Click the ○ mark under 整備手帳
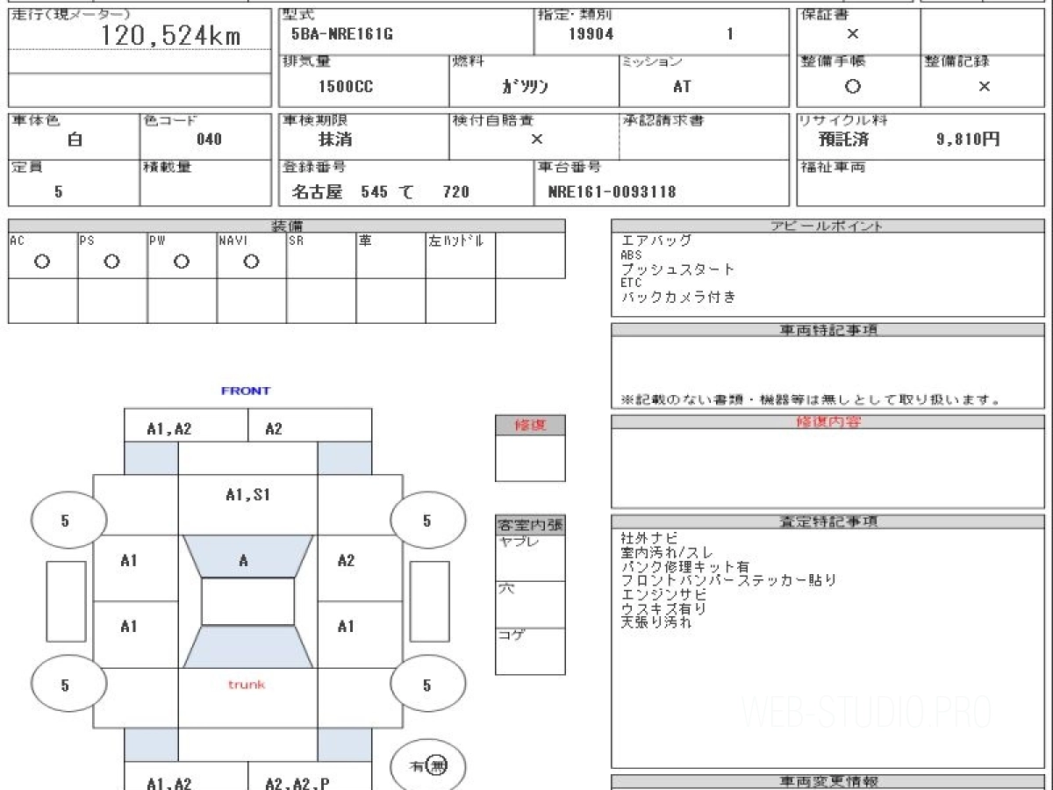1053x790 pixels. click(853, 87)
